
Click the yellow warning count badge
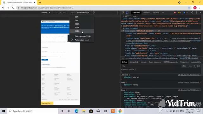(x=180, y=13)
